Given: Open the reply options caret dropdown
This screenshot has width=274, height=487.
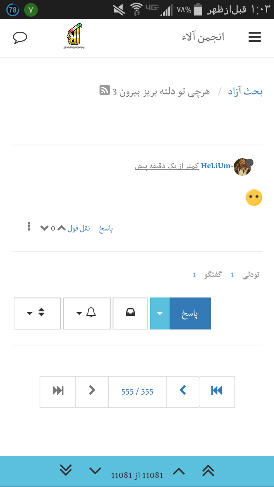Looking at the screenshot, I should 160,313.
